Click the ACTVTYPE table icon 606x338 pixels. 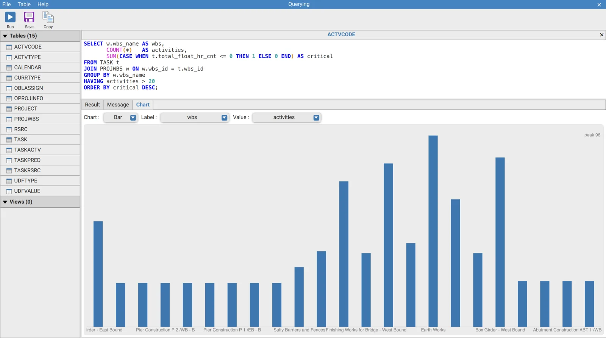click(x=9, y=57)
